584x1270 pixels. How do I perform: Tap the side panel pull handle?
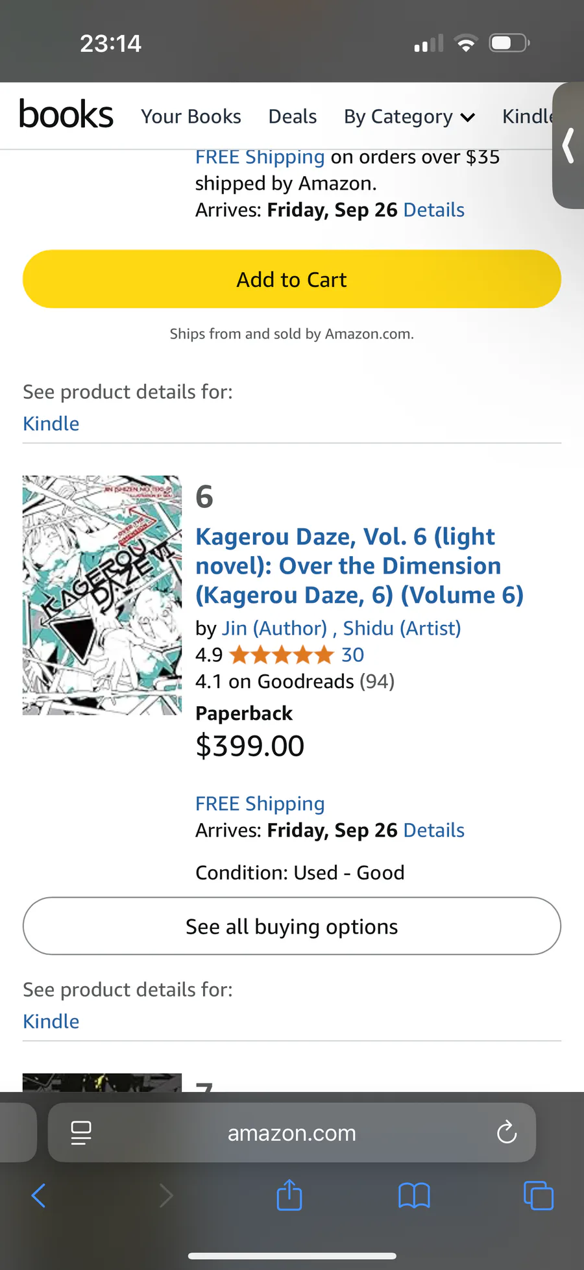[x=568, y=146]
